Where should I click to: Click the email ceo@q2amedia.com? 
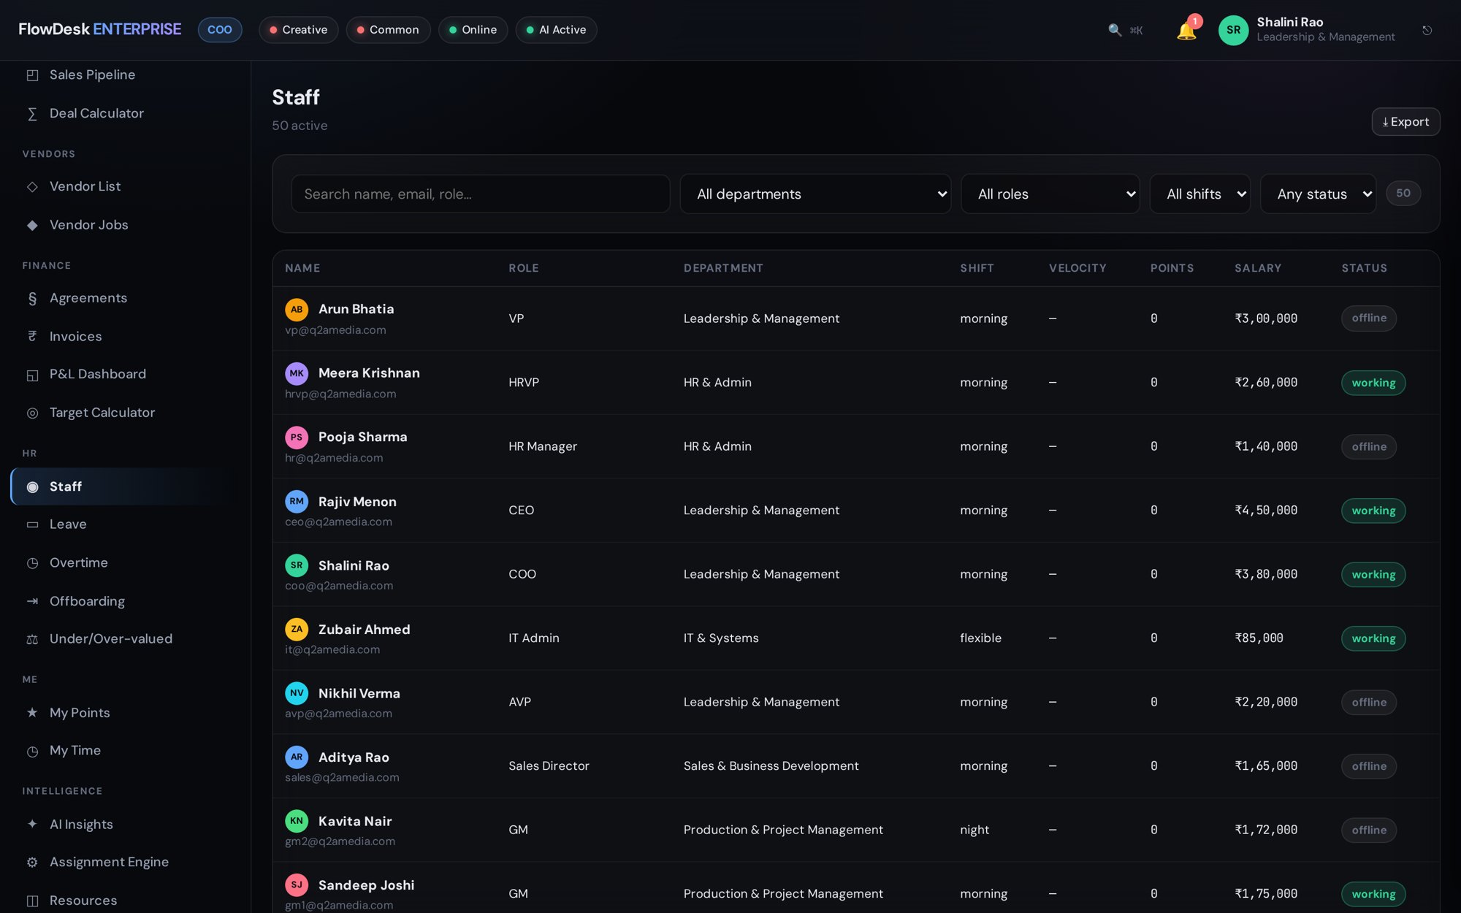pyautogui.click(x=338, y=522)
